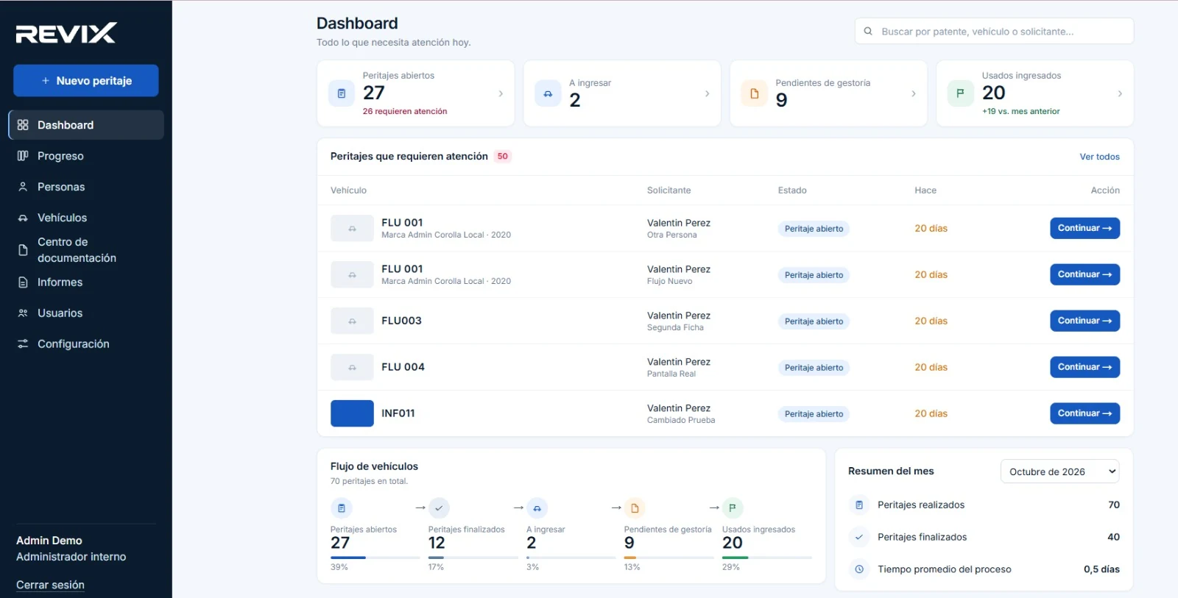Expand the Usados ingresados card chevron

click(x=1120, y=93)
